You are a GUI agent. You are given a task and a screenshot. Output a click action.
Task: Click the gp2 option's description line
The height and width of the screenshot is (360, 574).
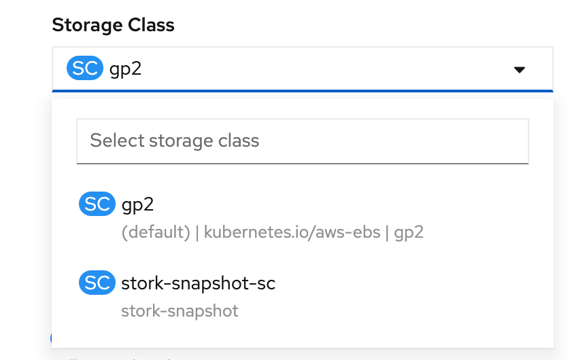(x=272, y=232)
